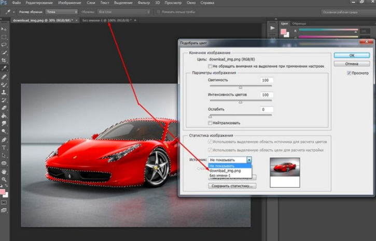Select the Lasso tool

tap(4, 45)
